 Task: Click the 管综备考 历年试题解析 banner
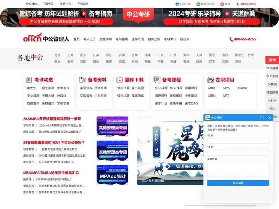tap(66, 17)
